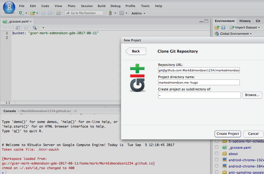
Task: Tick the checkbox for the about folder
Action: click(217, 154)
